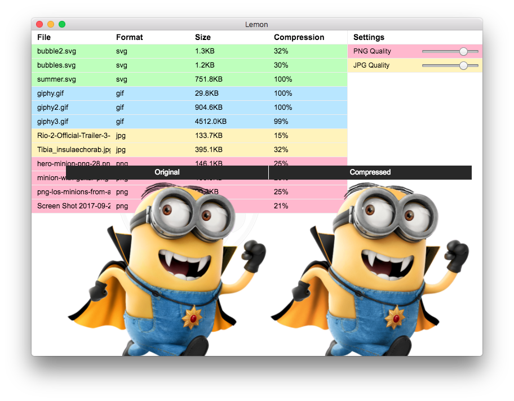The height and width of the screenshot is (401, 514).
Task: Minimize the Lemon window with yellow button
Action: tap(51, 24)
